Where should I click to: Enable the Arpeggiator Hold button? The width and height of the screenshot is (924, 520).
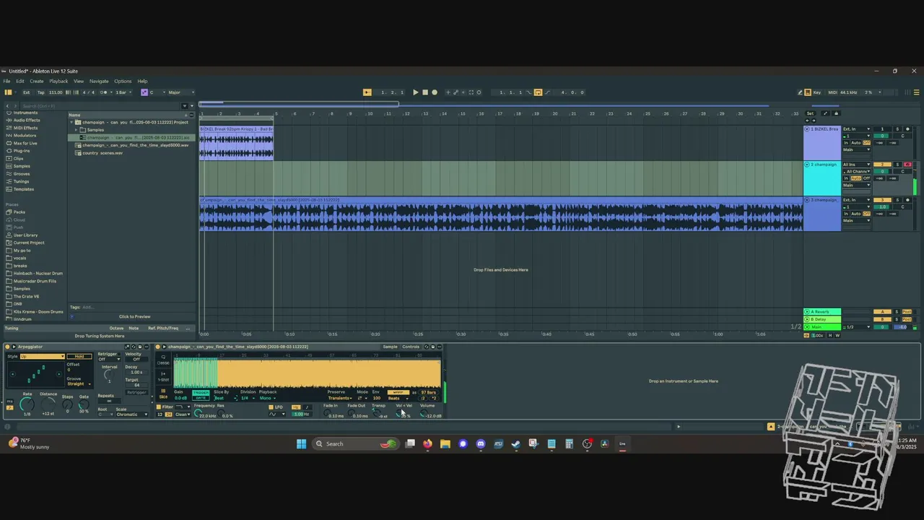click(79, 357)
